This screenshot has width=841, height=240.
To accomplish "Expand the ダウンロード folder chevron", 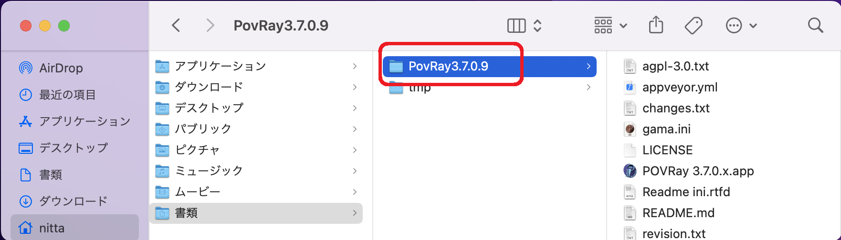I will [x=355, y=87].
